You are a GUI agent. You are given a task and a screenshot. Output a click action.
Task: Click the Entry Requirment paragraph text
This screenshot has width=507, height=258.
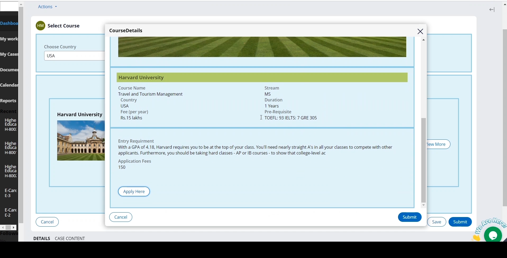coord(255,150)
